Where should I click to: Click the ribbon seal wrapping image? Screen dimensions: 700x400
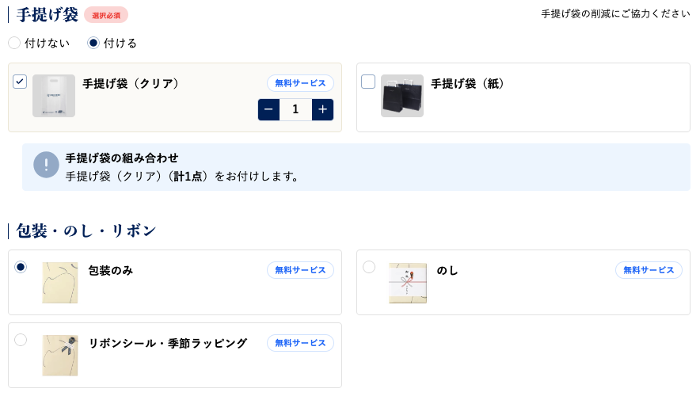point(60,355)
